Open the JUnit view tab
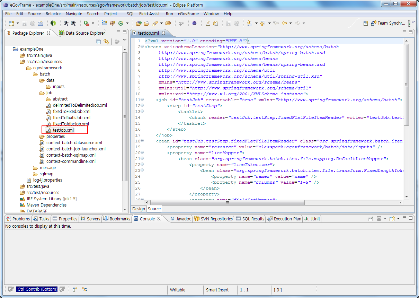The height and width of the screenshot is (298, 419). tap(312, 219)
